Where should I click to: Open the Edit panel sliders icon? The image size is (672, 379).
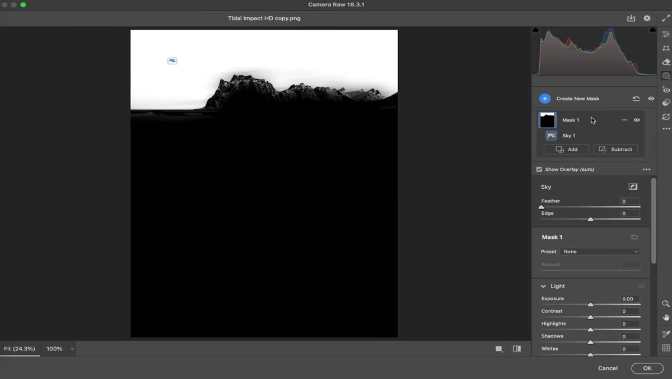(666, 34)
